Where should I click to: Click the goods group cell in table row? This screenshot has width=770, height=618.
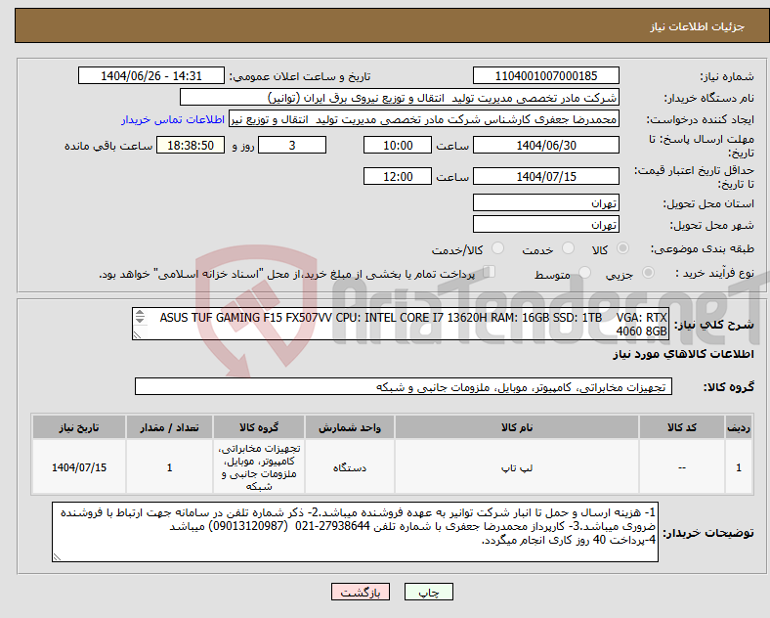coord(259,467)
